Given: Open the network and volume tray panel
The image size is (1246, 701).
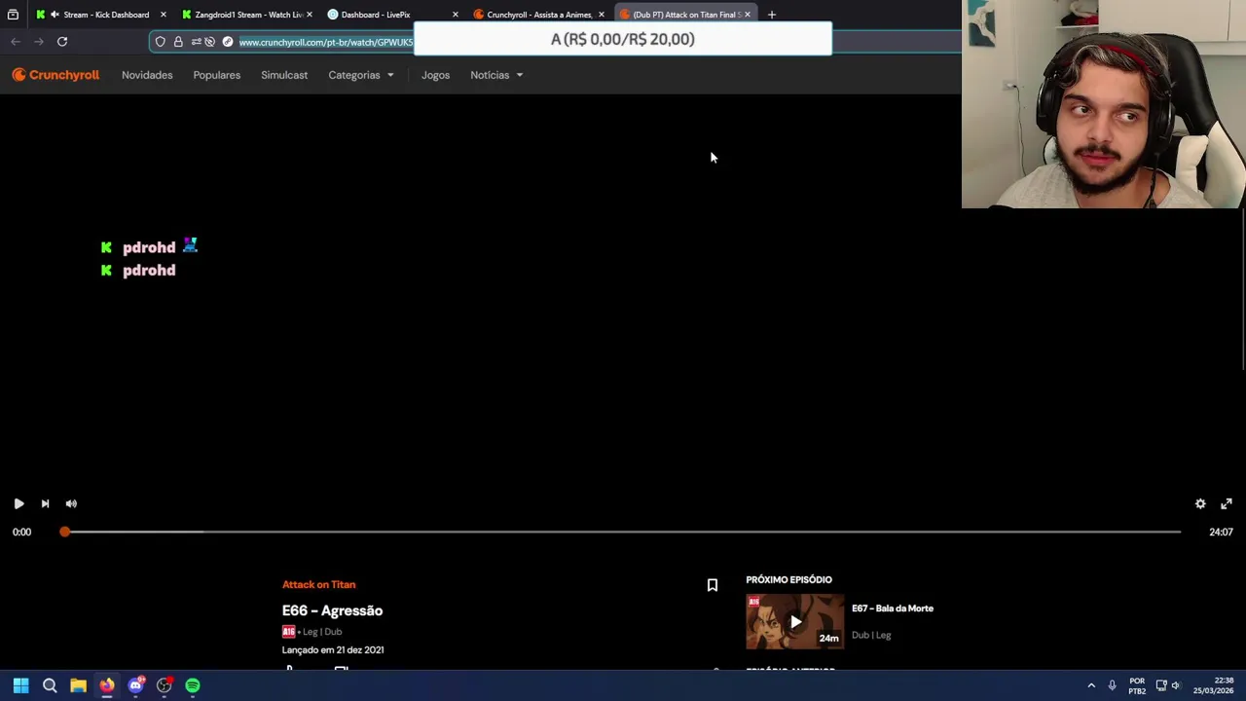Looking at the screenshot, I should click(x=1168, y=685).
